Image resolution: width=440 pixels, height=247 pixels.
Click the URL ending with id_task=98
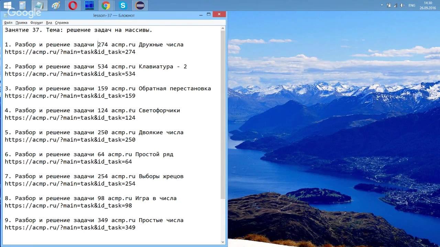pyautogui.click(x=68, y=206)
